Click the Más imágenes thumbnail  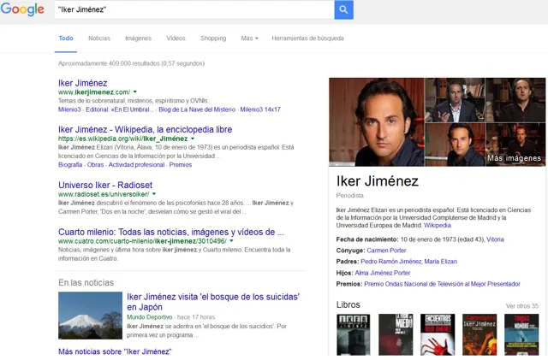pyautogui.click(x=515, y=145)
